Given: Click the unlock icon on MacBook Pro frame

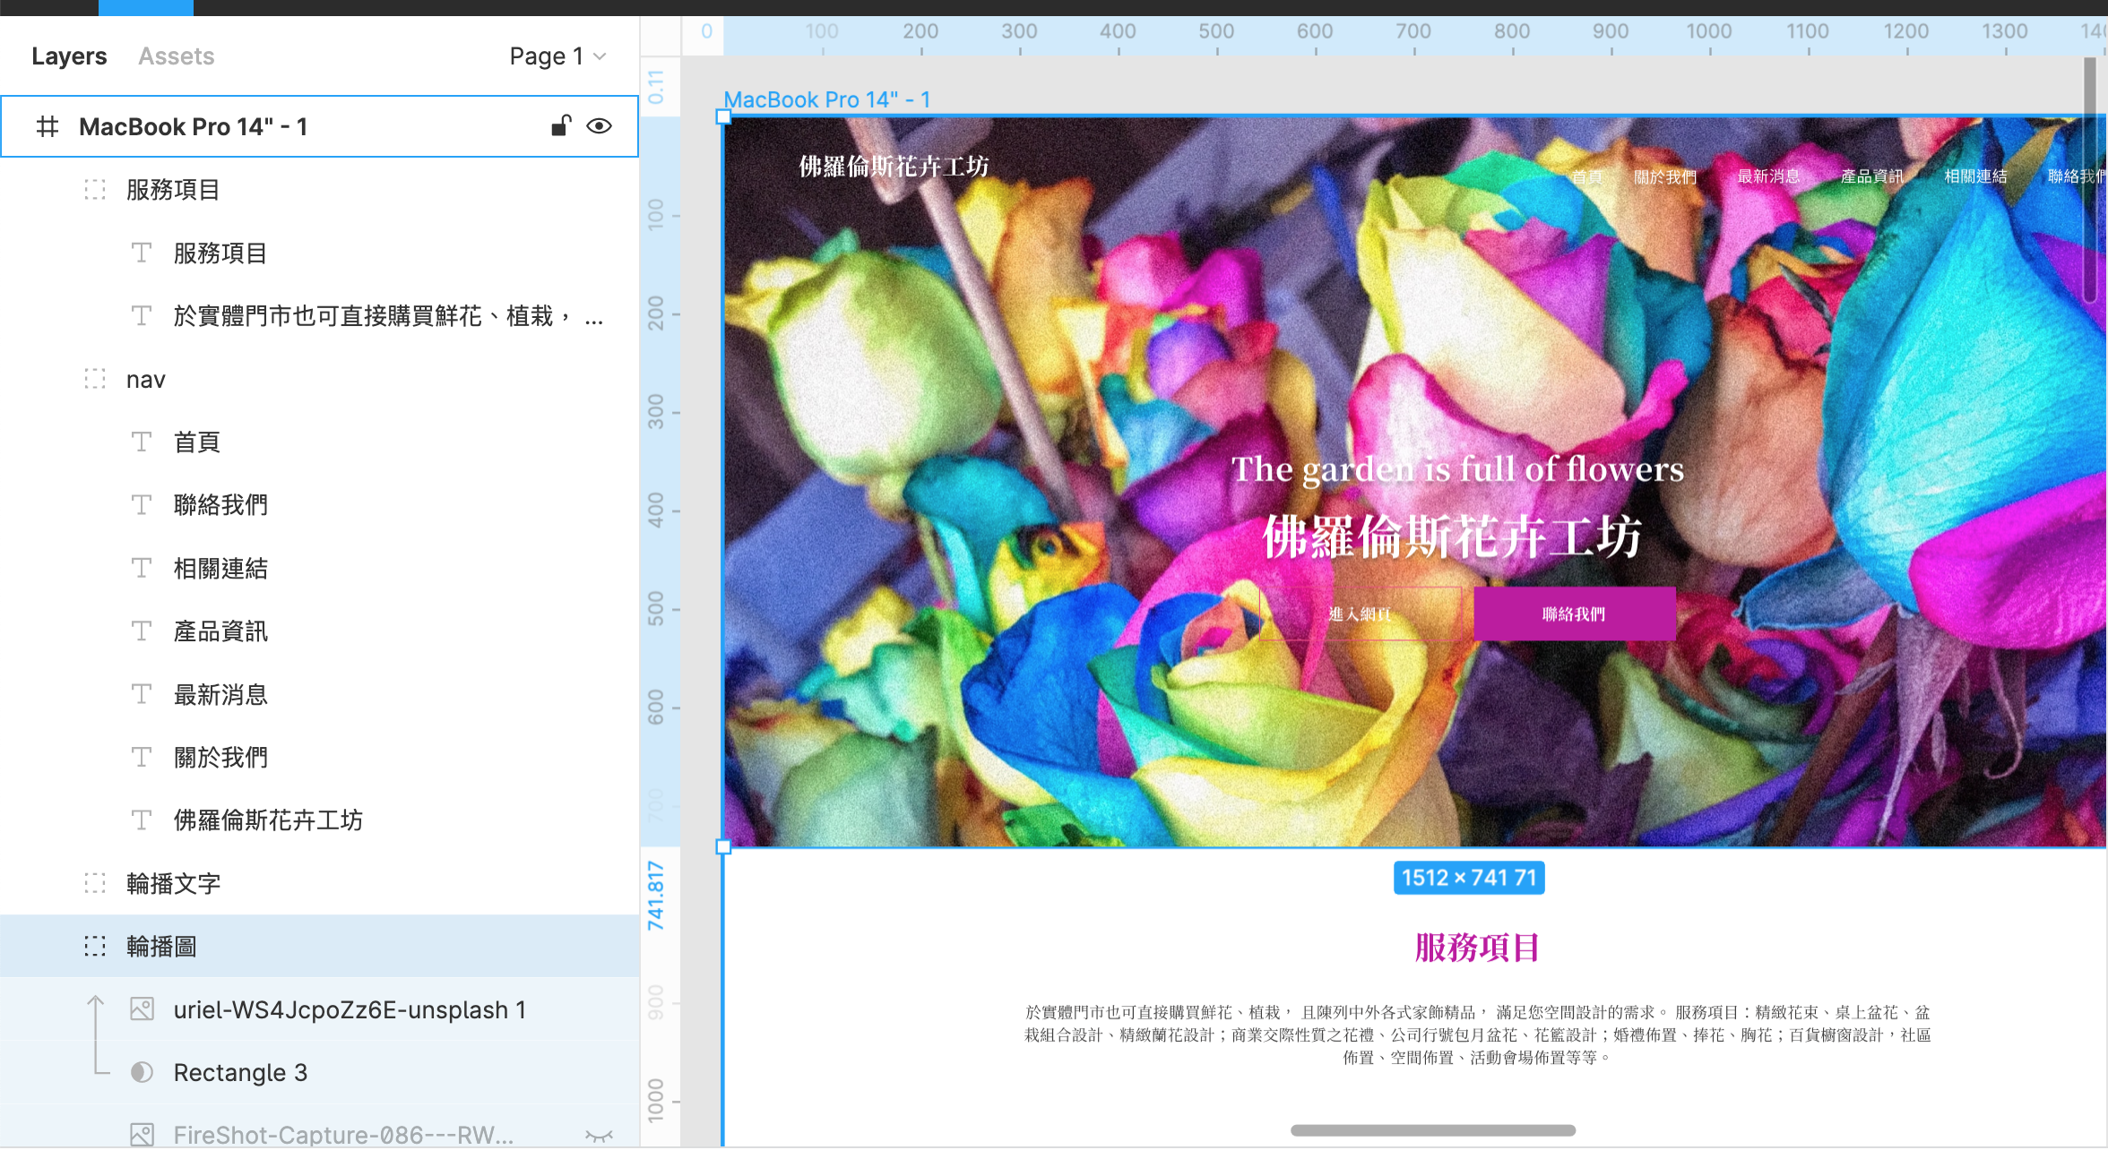Looking at the screenshot, I should (561, 126).
